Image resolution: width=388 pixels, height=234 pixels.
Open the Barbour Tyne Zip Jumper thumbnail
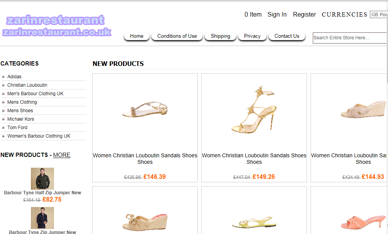(42, 218)
